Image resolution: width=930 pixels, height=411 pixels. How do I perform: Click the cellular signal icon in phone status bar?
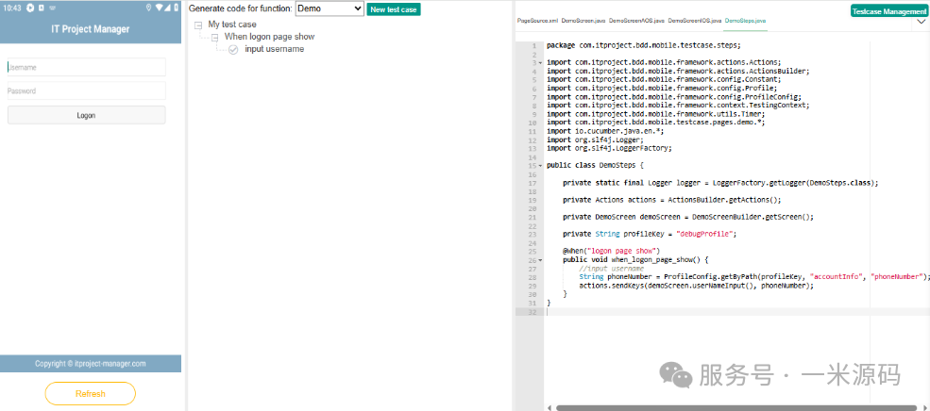[168, 8]
